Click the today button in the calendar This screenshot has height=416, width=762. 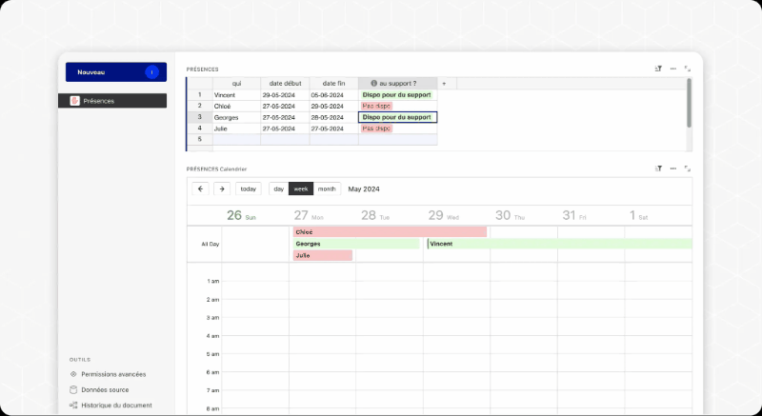pos(249,188)
